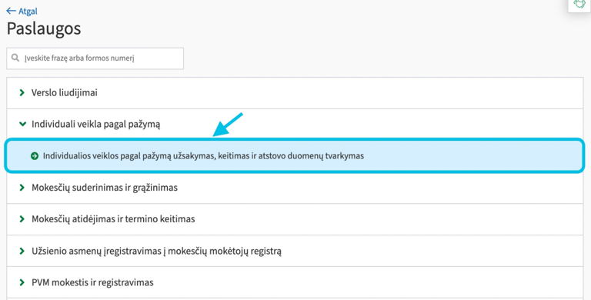Go back via the Atgal link
The width and height of the screenshot is (591, 300).
28,12
